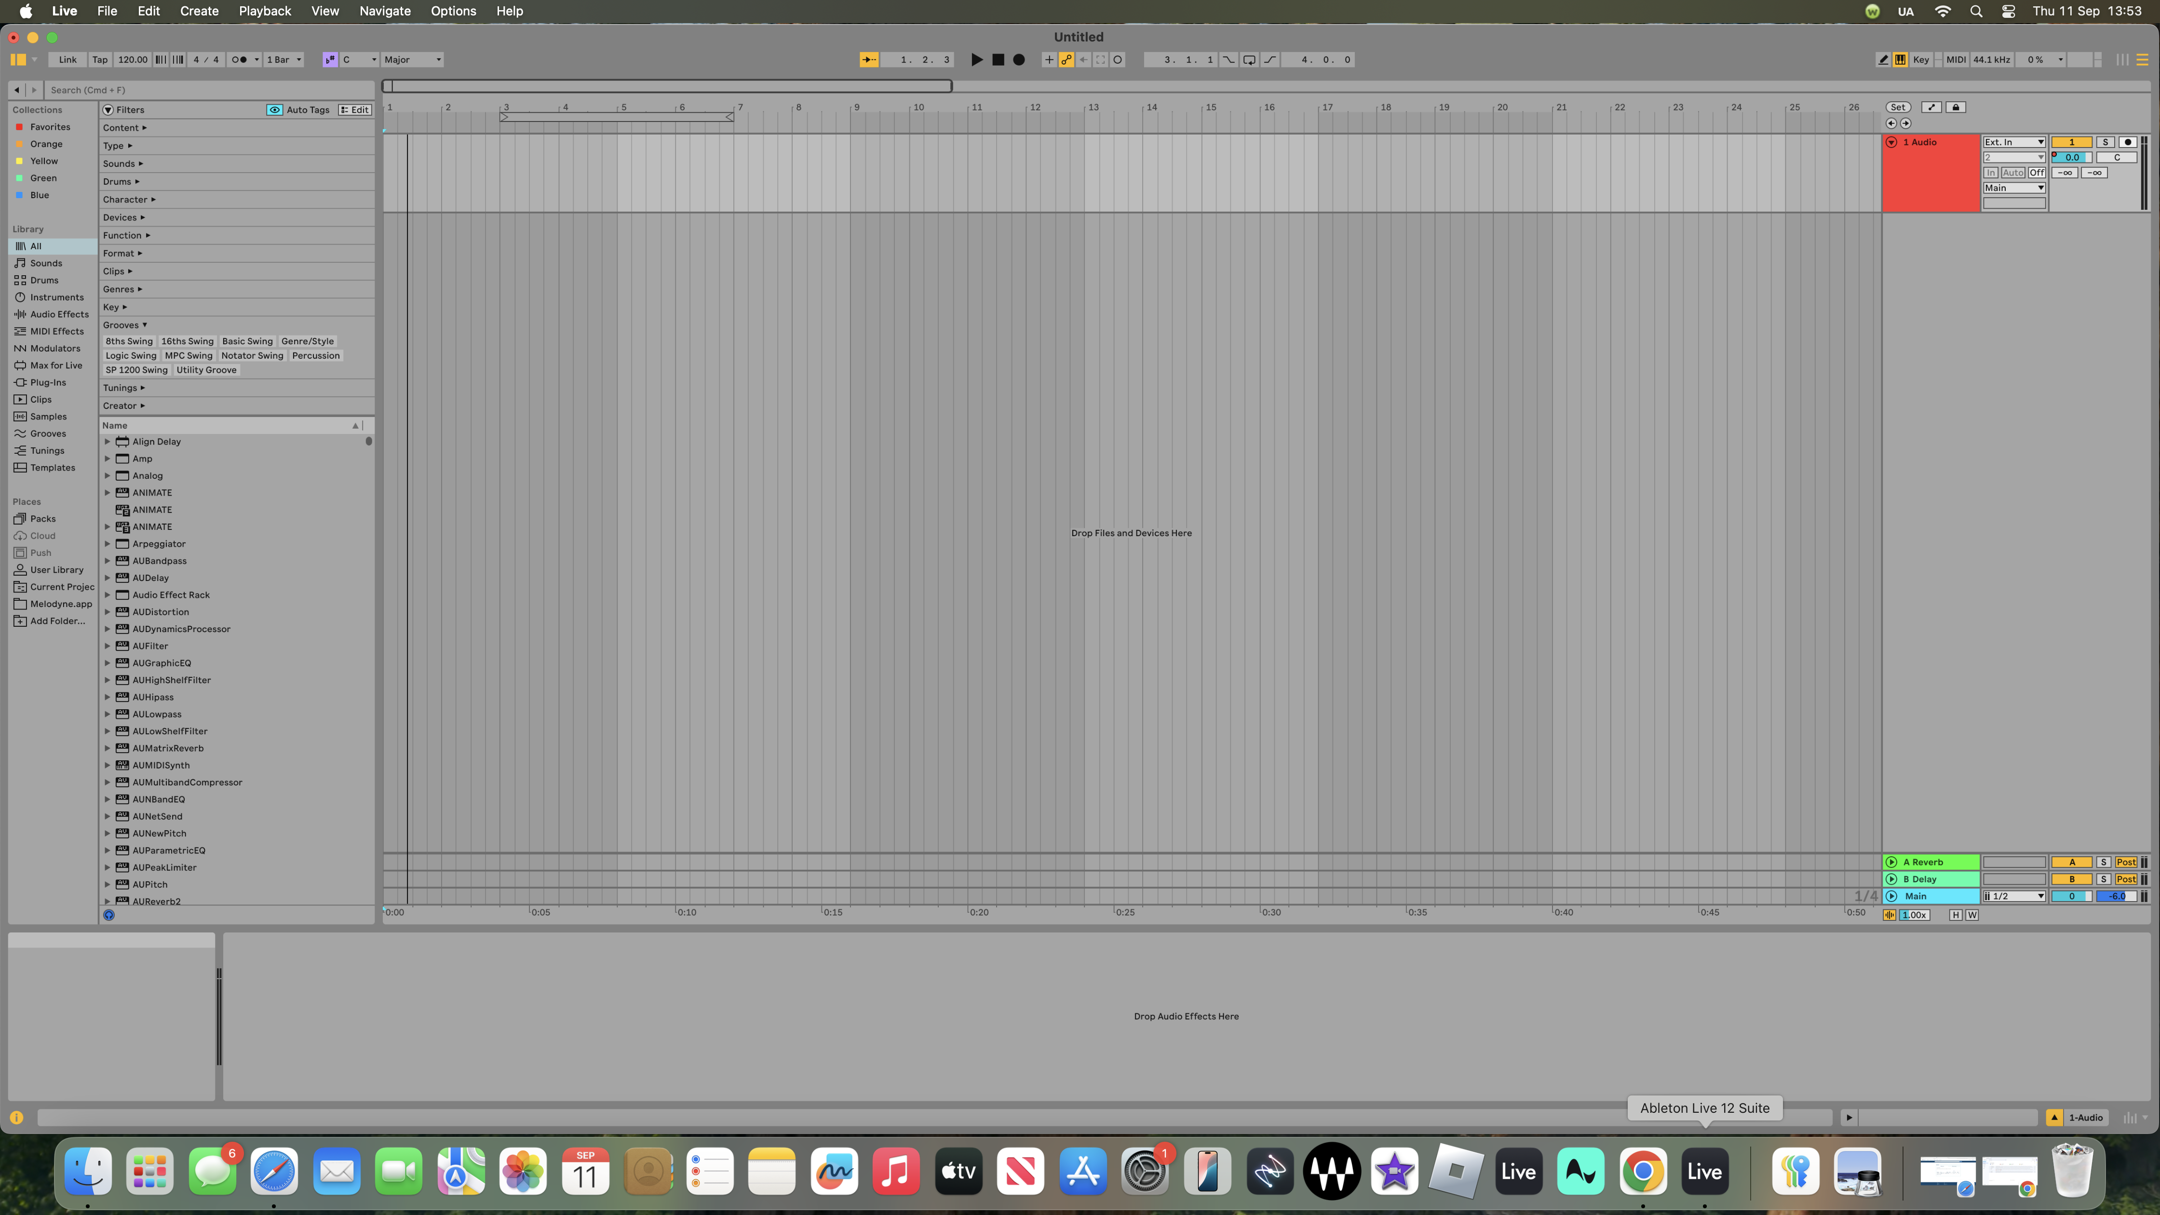Toggle the Arrangement Loop switch

[x=1249, y=59]
